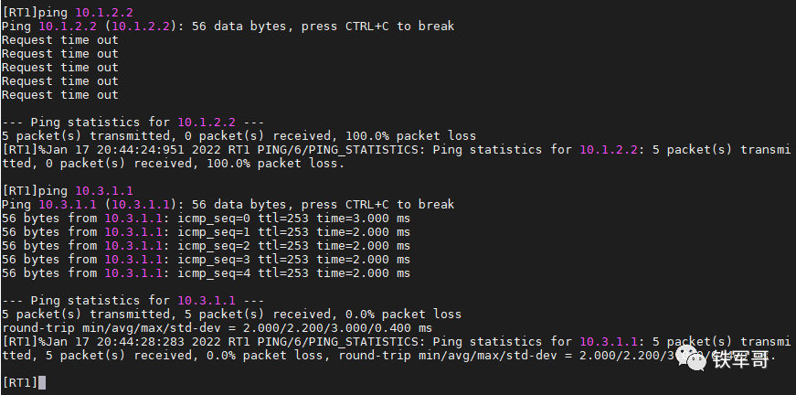Image resolution: width=796 pixels, height=395 pixels.
Task: Select the icmp_seq=0 reply line
Action: click(x=206, y=219)
